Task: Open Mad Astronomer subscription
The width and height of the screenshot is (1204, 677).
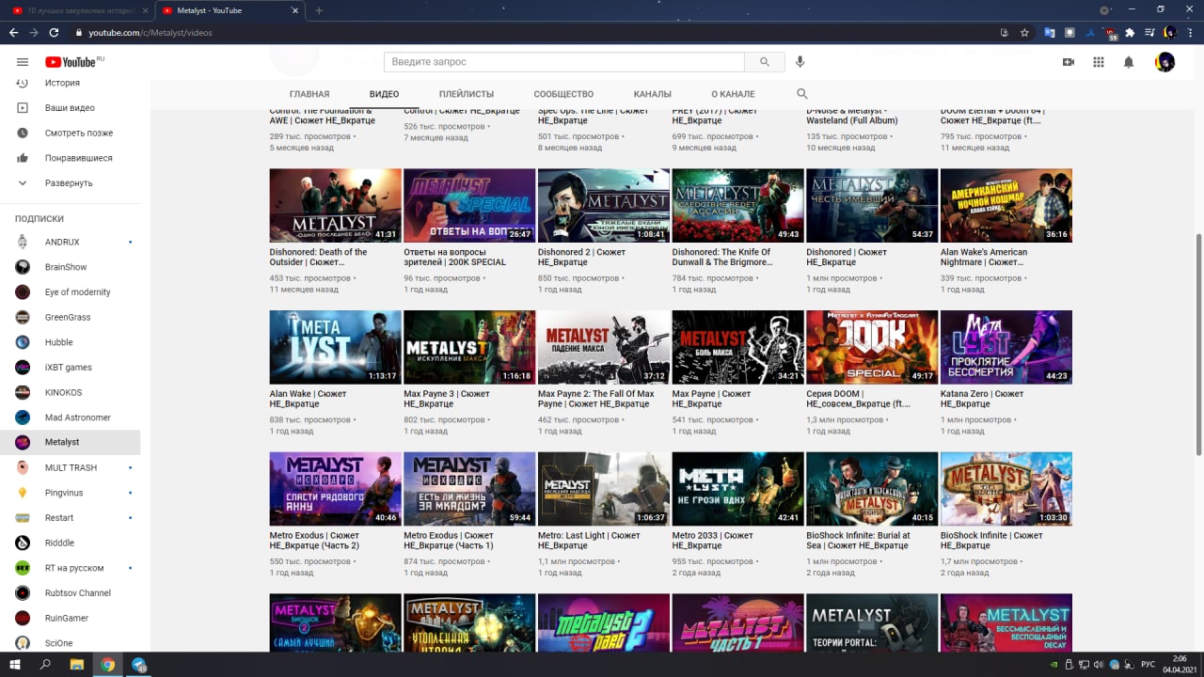Action: click(70, 417)
